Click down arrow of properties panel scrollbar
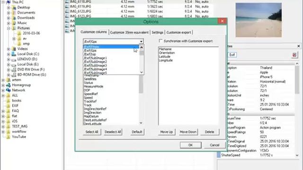The width and height of the screenshot is (303, 170). click(x=297, y=155)
